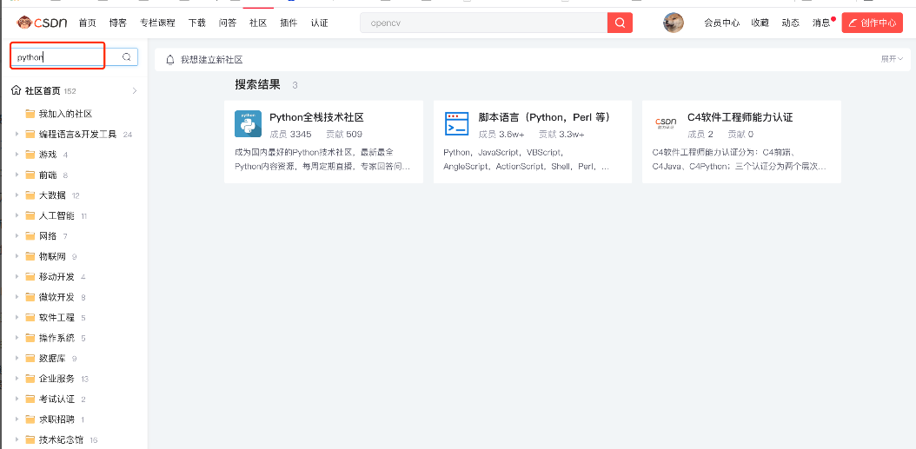Expand the 人工智能 category arrow
Viewport: 916px width, 449px height.
(x=17, y=216)
